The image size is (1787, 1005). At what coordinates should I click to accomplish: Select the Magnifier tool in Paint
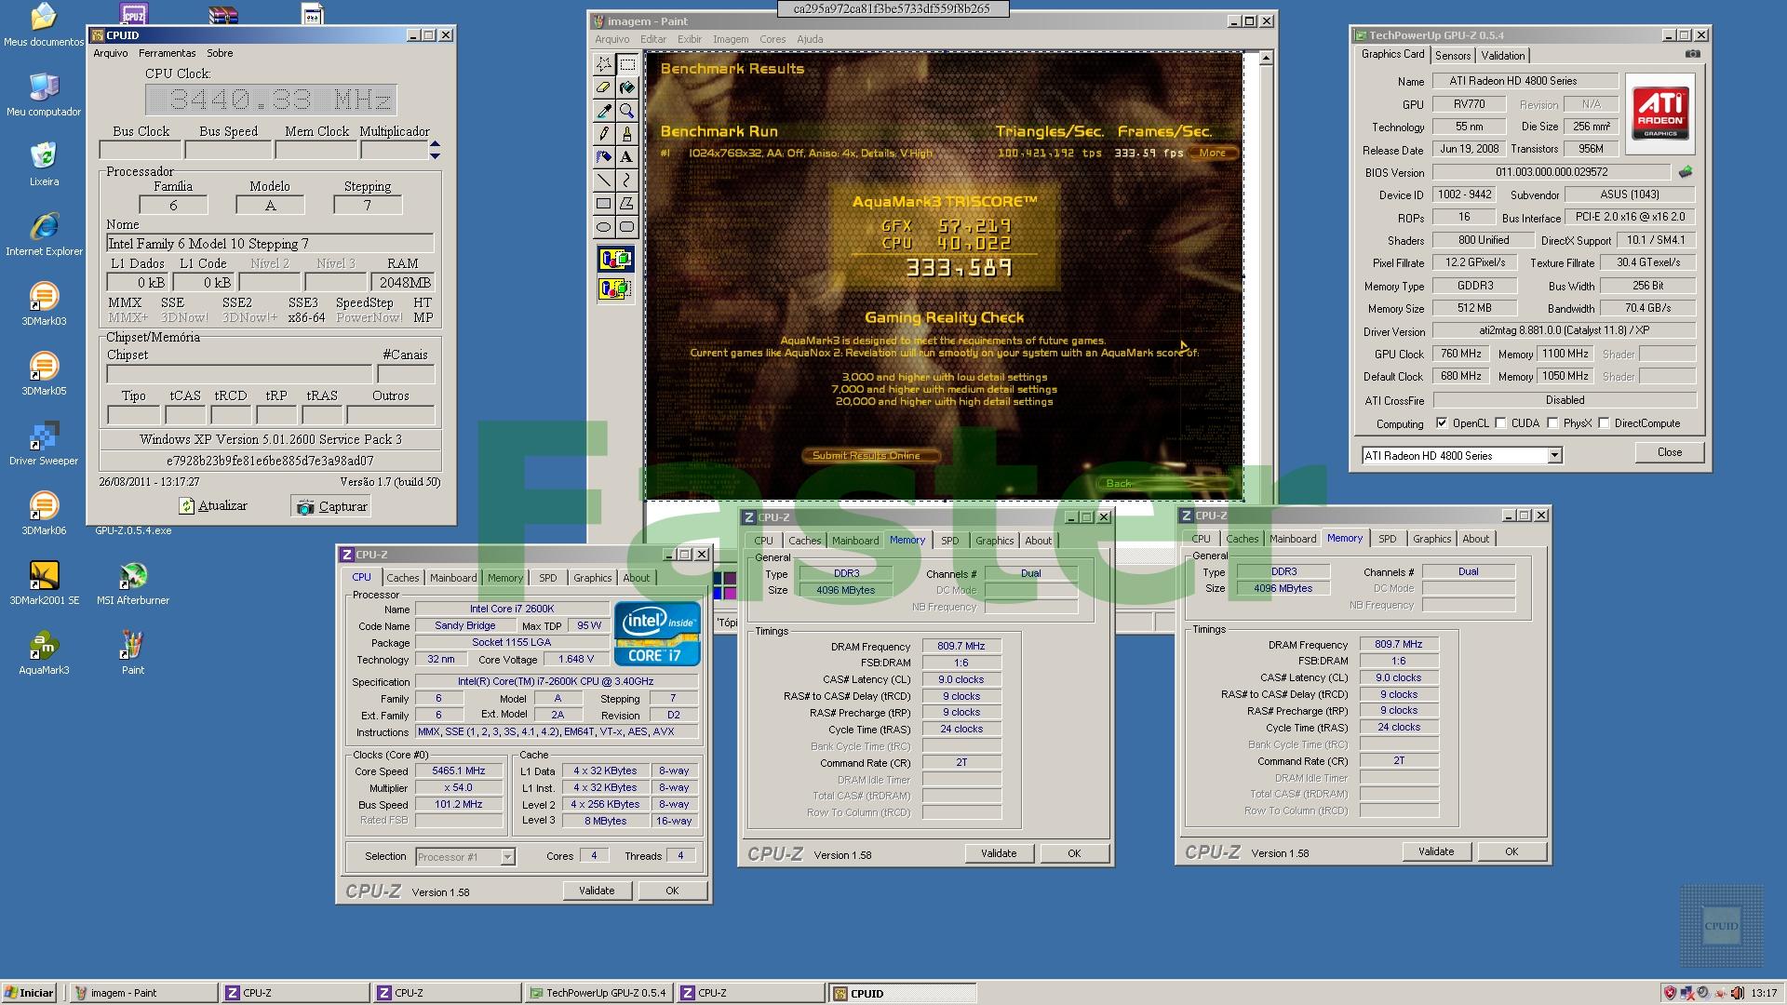[627, 111]
